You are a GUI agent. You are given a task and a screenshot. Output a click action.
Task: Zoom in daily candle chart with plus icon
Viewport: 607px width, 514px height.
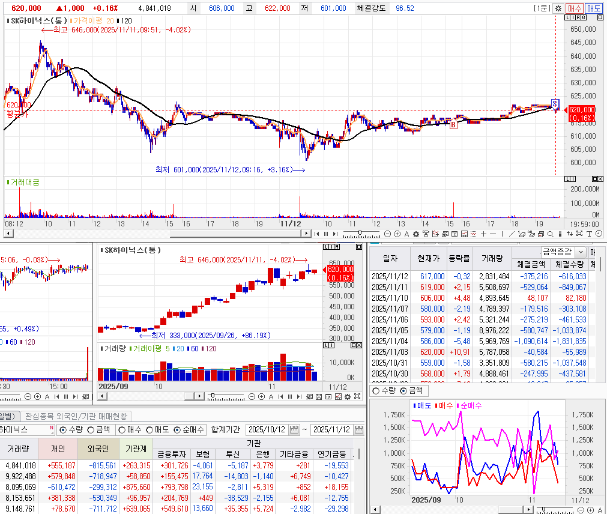click(261, 396)
